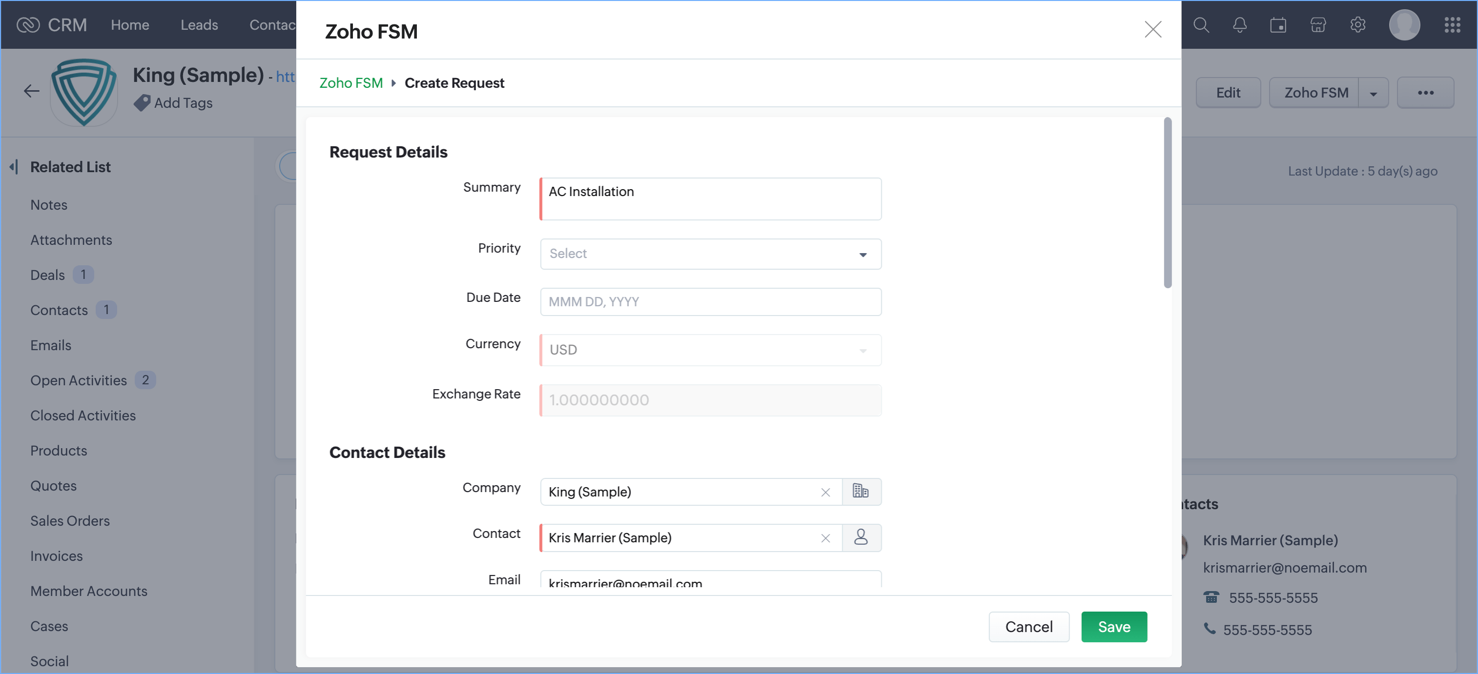
Task: Open the Leads tab
Action: pos(199,25)
